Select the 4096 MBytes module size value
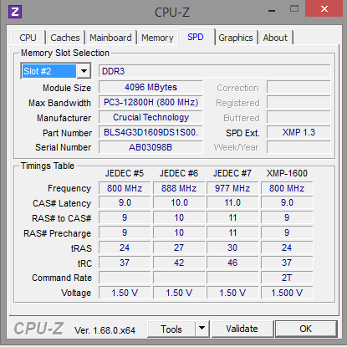The width and height of the screenshot is (347, 347). pyautogui.click(x=151, y=87)
